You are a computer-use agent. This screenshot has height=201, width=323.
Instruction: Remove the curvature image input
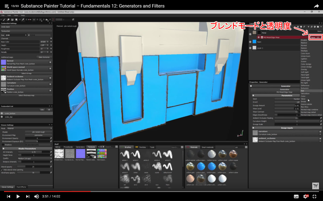(320, 132)
